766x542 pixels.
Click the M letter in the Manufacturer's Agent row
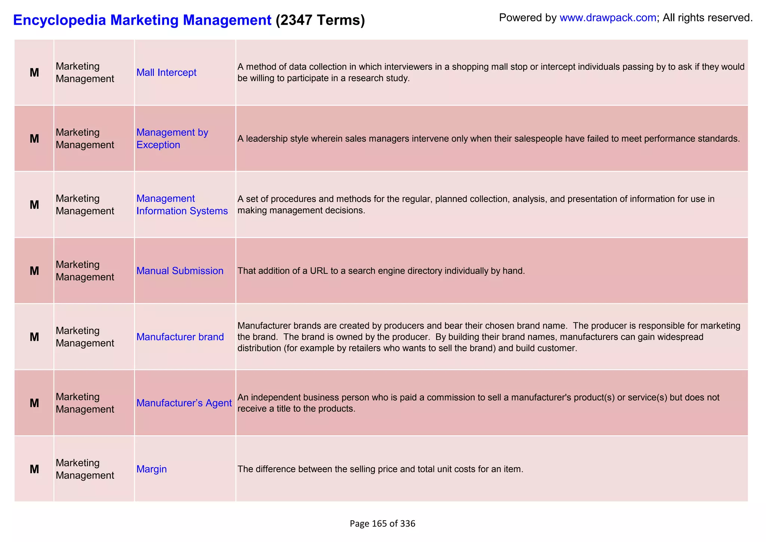click(x=34, y=403)
